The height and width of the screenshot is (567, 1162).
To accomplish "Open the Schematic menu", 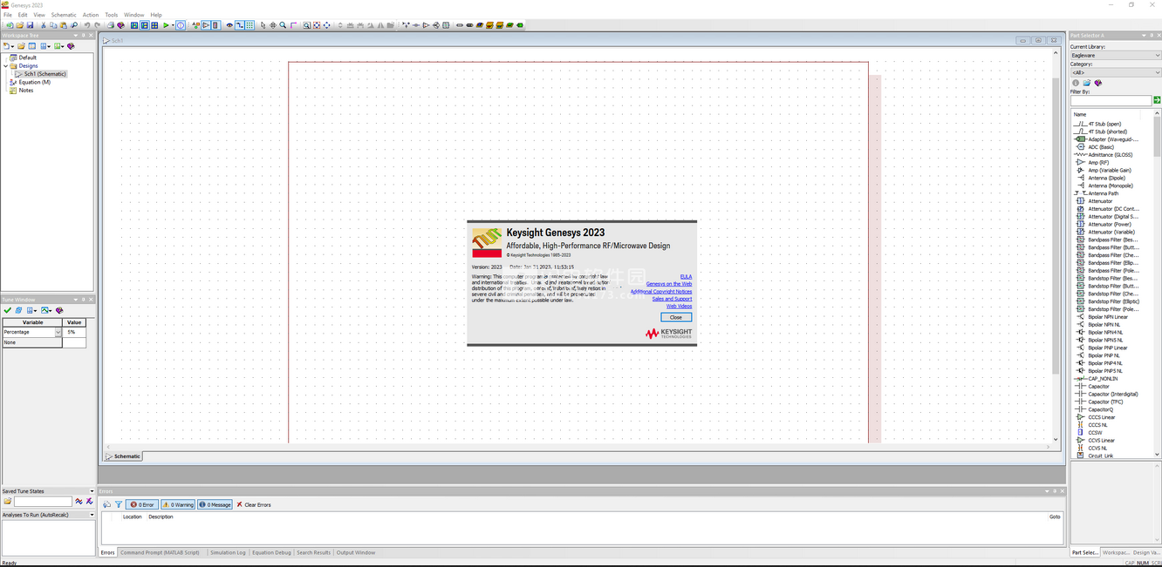I will click(64, 15).
